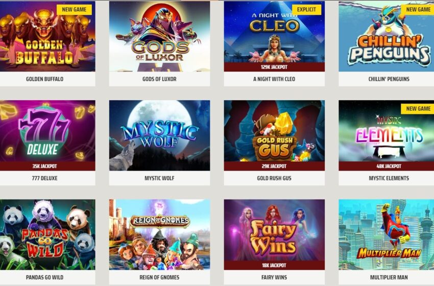This screenshot has width=434, height=286.
Task: Click the NEW GAME badge on Golden Buffalo
Action: tap(74, 9)
